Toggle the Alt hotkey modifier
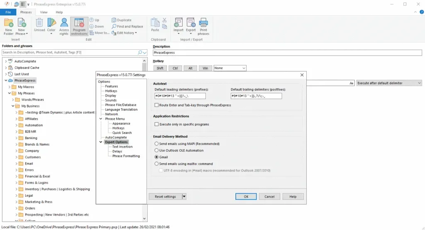This screenshot has width=425, height=230. point(190,68)
